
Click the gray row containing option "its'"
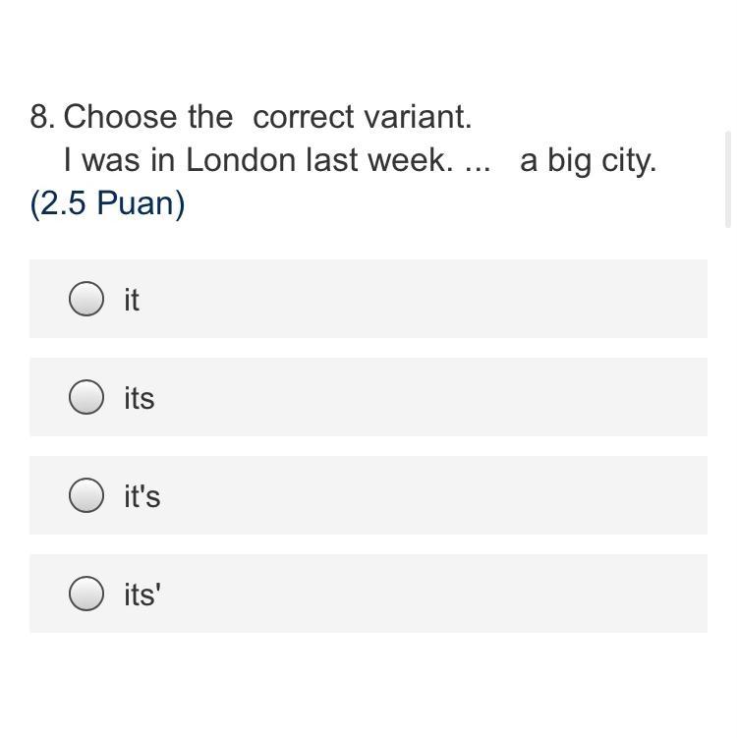368,594
